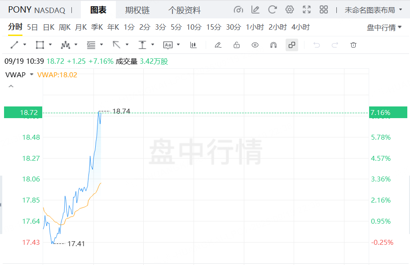Open the edit note icon
Viewport: 410px width, 265px height.
pyautogui.click(x=255, y=10)
